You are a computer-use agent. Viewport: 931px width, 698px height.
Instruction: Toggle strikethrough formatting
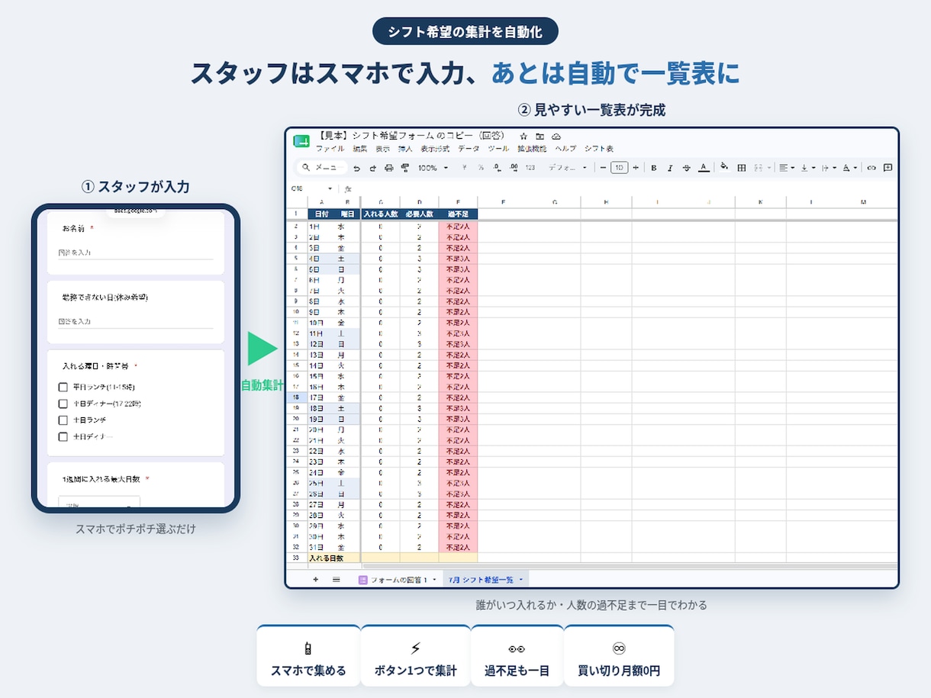[687, 168]
